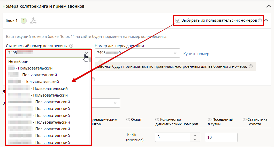Viewport: 274px width, 147px height.
Task: Click the Блок 1 title
Action: tap(11, 21)
